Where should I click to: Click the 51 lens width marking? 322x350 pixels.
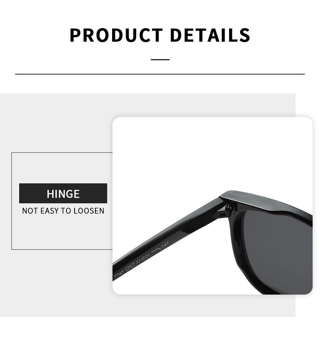(x=139, y=262)
